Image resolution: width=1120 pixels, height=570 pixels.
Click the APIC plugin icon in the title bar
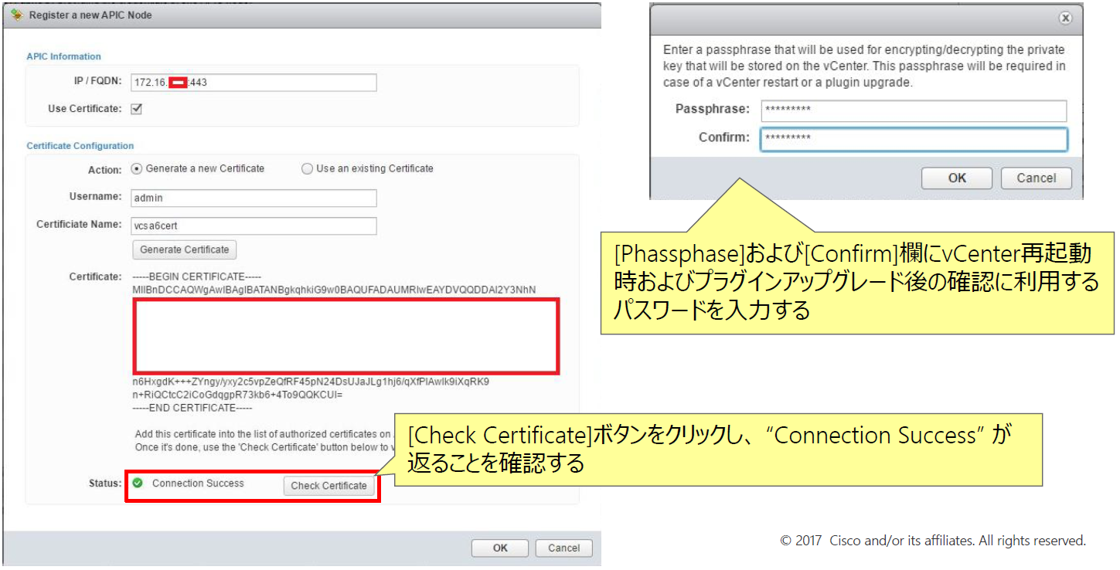(x=15, y=14)
